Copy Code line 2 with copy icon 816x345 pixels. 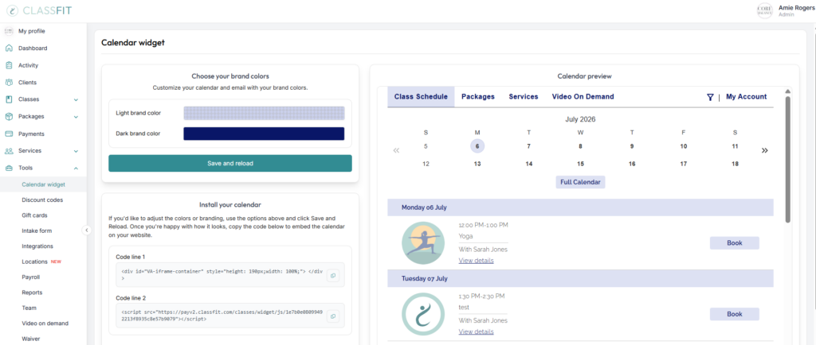tap(333, 316)
